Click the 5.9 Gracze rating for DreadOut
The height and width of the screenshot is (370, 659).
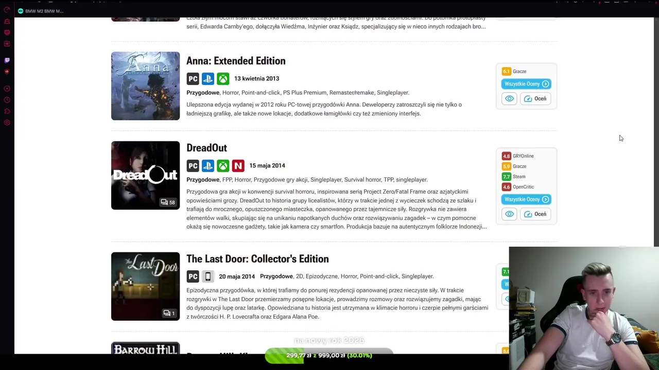514,166
